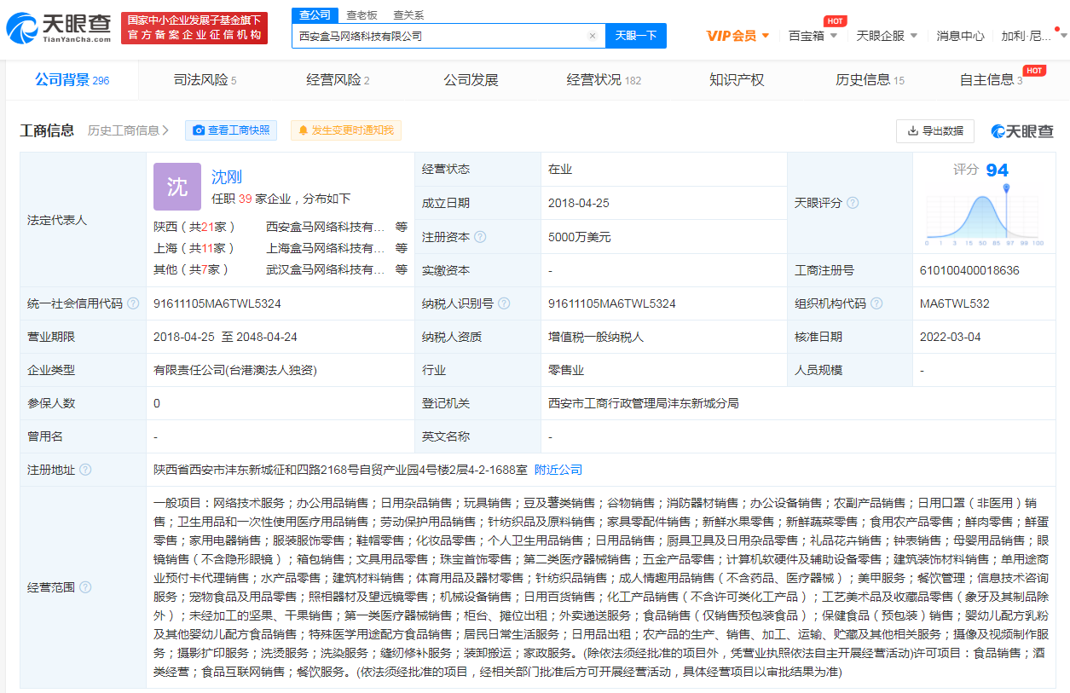Select 有限责任公司(台港澳法人独资) enterprise type
This screenshot has height=693, width=1070.
coord(235,370)
